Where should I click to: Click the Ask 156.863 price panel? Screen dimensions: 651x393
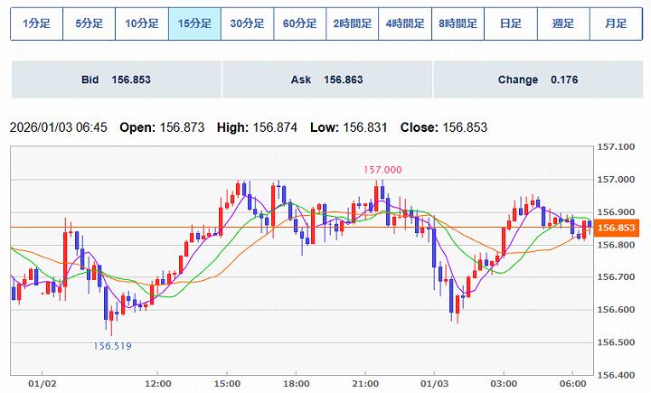pos(326,80)
